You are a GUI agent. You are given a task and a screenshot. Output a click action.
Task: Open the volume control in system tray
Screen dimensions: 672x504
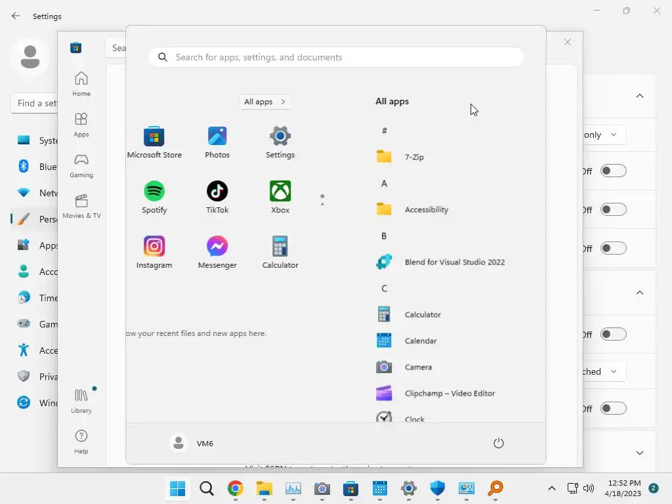[x=589, y=488]
